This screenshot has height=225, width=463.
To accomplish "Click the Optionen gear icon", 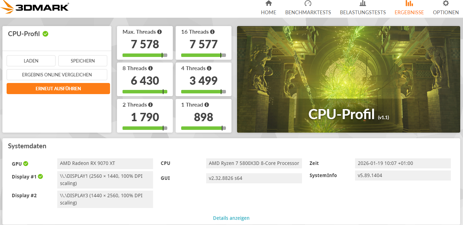I will [x=446, y=3].
